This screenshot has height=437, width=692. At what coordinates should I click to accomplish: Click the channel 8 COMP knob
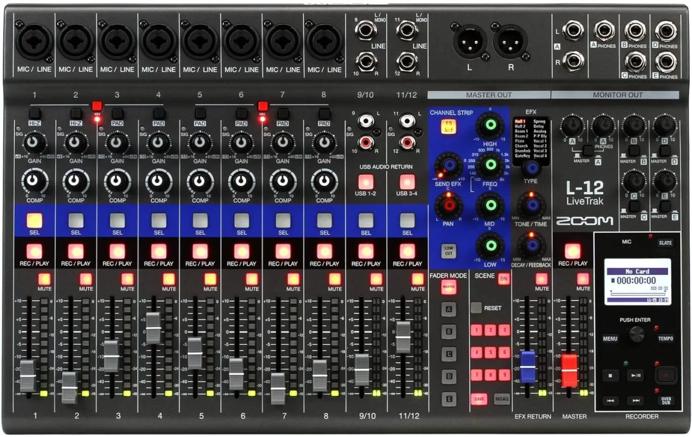(324, 181)
